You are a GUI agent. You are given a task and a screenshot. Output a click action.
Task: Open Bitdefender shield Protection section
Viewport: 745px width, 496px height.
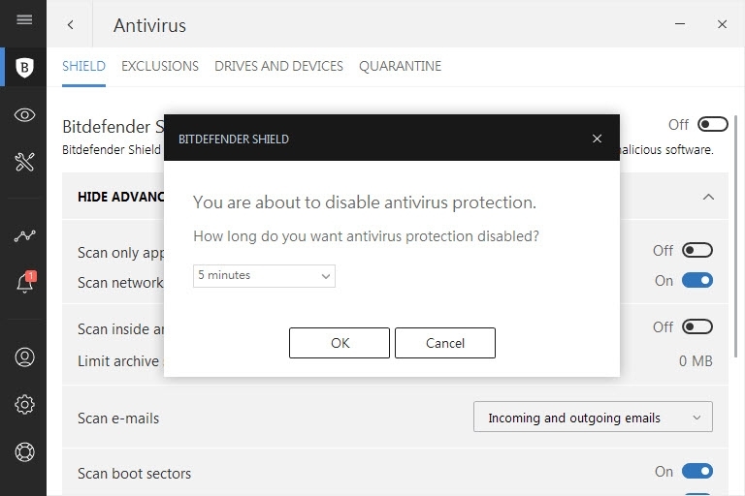click(x=24, y=68)
